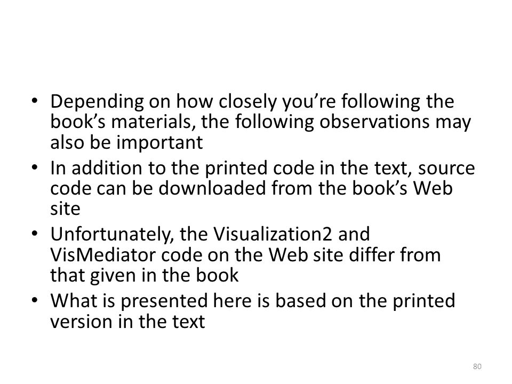The image size is (512, 384).
Task: Click the text "that given in the book"
Action: 144,275
